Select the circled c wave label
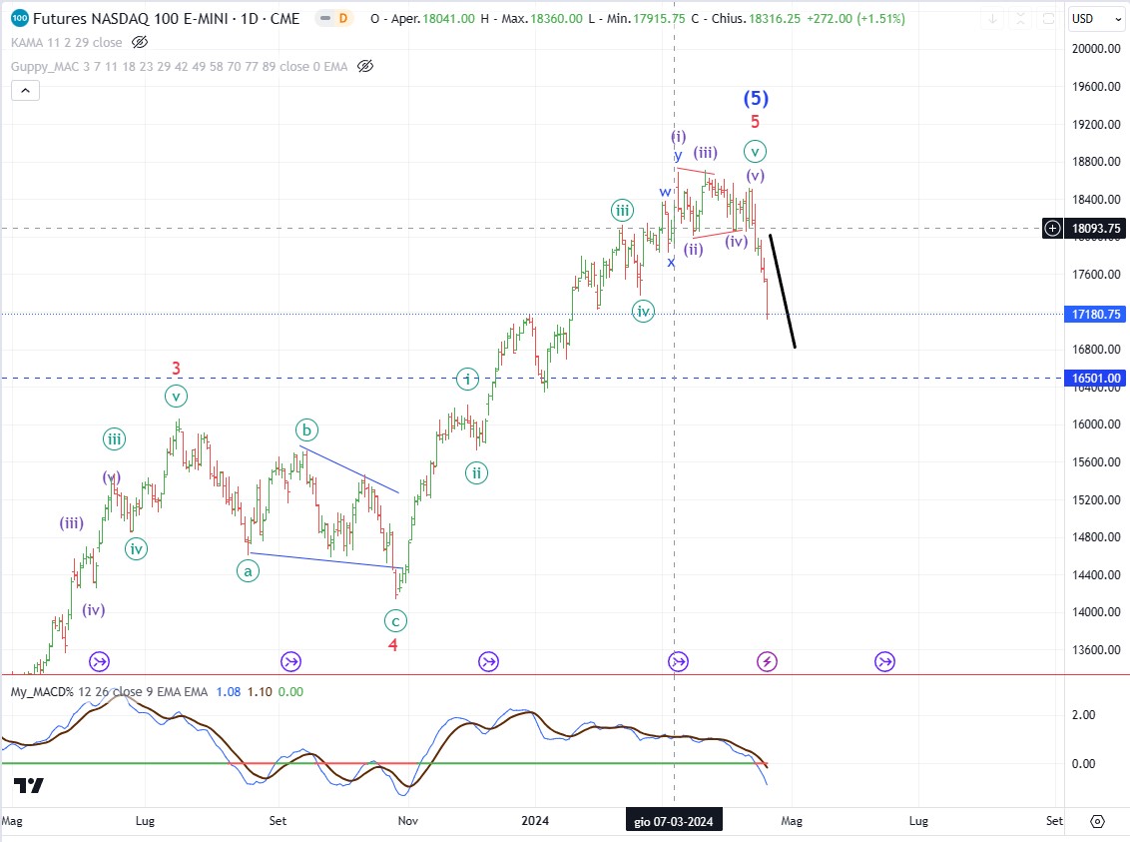The width and height of the screenshot is (1130, 842). (x=395, y=620)
